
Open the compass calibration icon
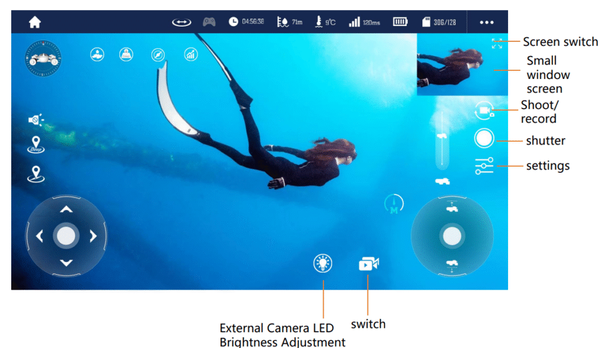(x=157, y=54)
